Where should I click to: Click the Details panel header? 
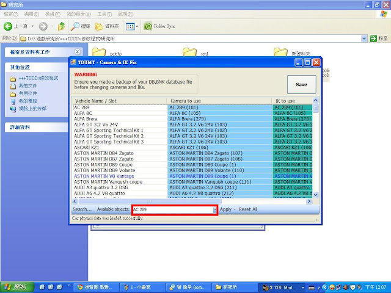[x=36, y=128]
